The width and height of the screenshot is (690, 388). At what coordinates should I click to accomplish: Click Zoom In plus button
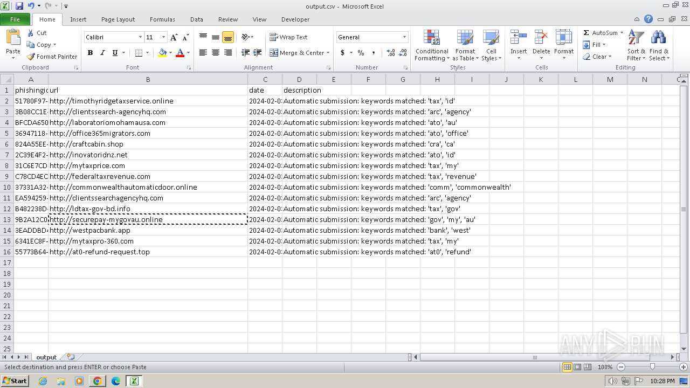point(684,367)
